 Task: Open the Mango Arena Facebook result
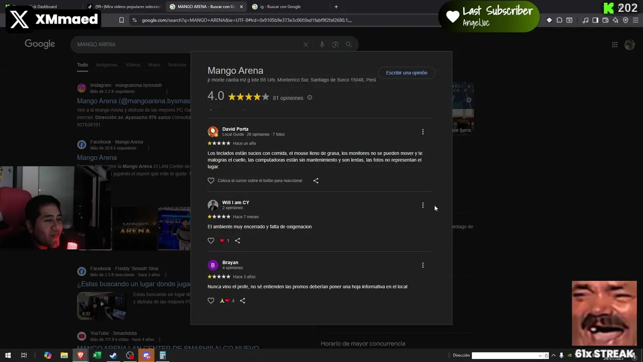[x=96, y=157]
